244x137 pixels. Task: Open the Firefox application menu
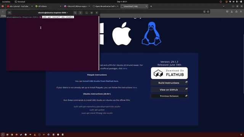(241, 12)
